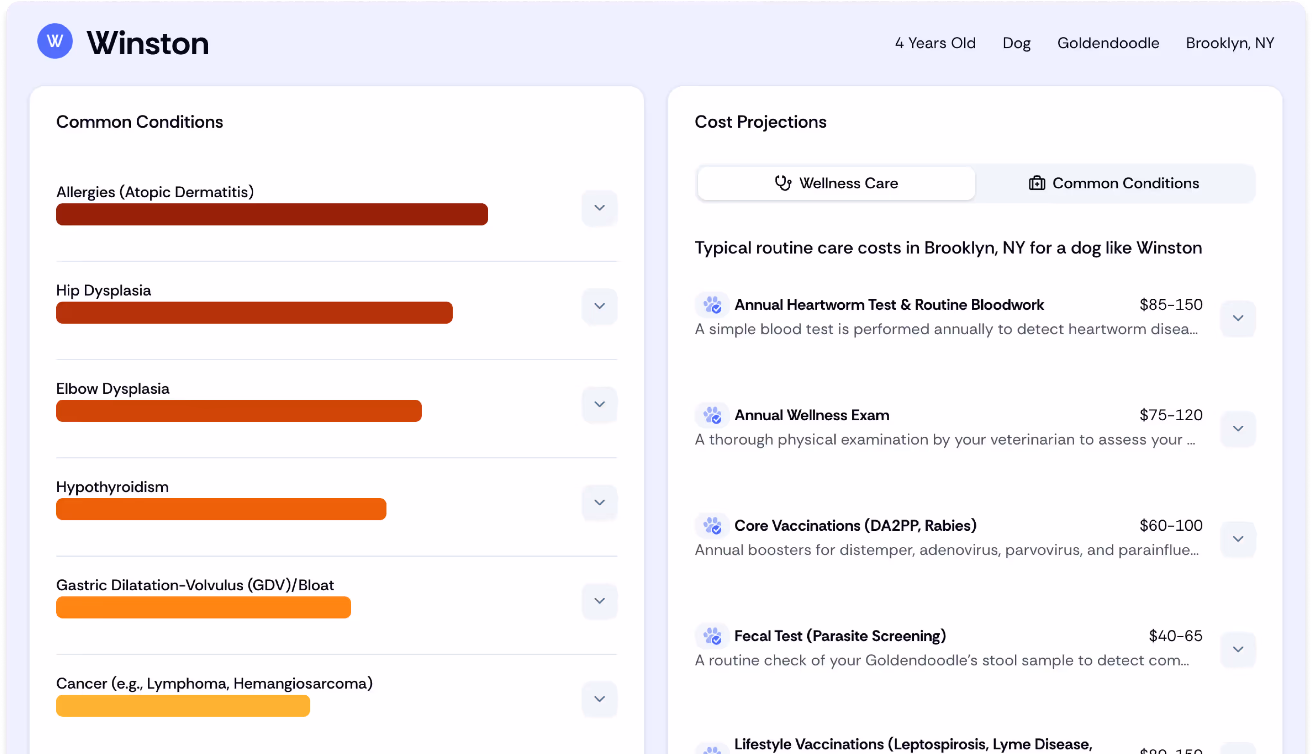Expand Allergies (Atopic Dermatitis) details

point(599,208)
